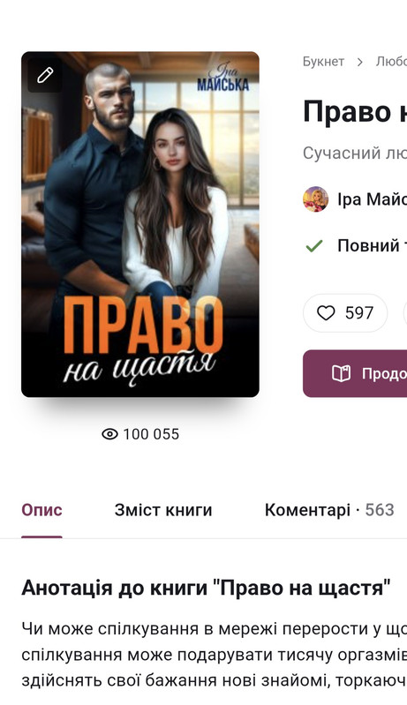Click the pencil edit icon on the cover
The image size is (407, 705).
(x=45, y=75)
